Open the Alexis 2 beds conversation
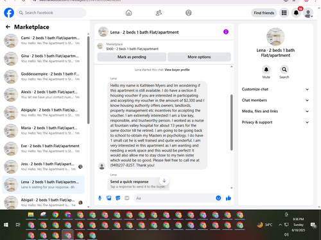321x240 pixels. 43,95
